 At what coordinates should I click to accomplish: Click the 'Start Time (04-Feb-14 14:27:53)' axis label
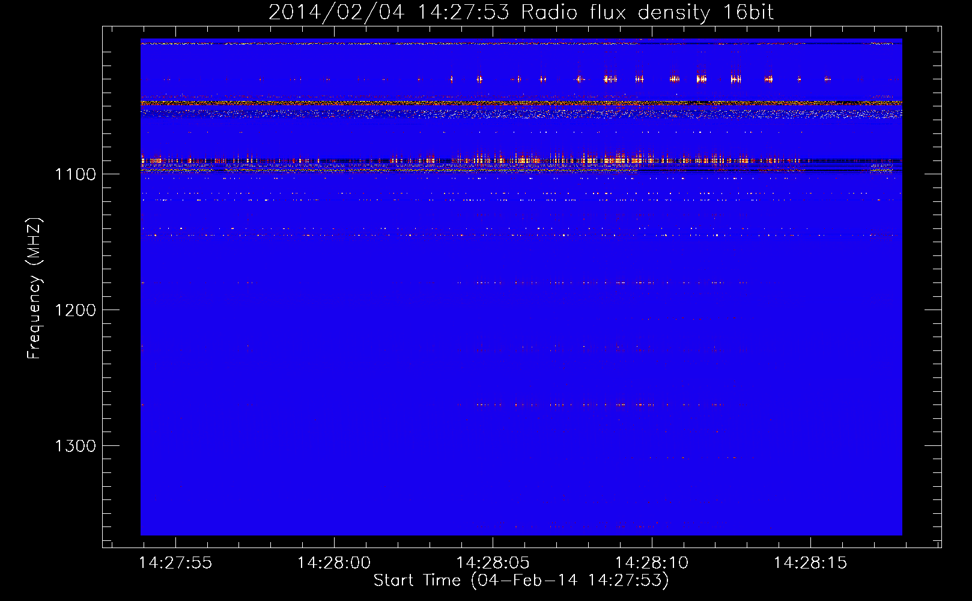[x=521, y=581]
